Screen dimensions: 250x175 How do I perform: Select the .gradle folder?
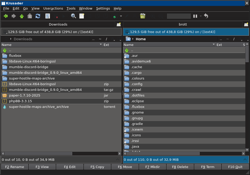184,124
